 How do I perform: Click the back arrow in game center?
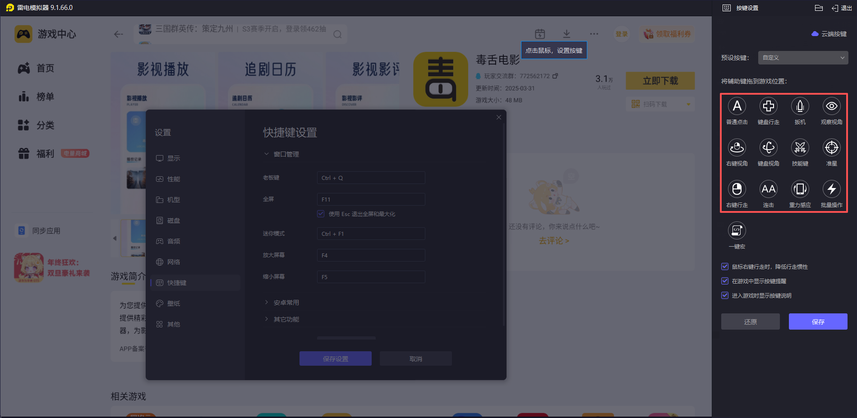119,34
